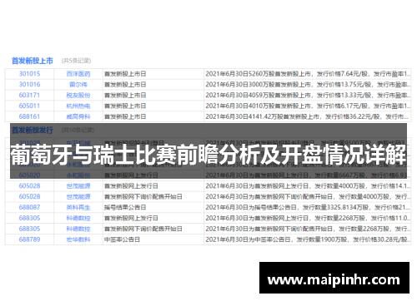Select 688305 网上发行 description with 2268万股
Image resolution: width=417 pixels, height=301 pixels.
tap(308, 218)
